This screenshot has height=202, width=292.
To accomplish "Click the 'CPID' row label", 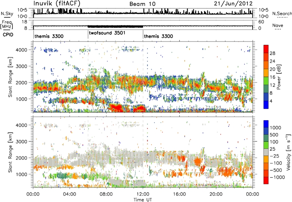I will (x=8, y=35).
